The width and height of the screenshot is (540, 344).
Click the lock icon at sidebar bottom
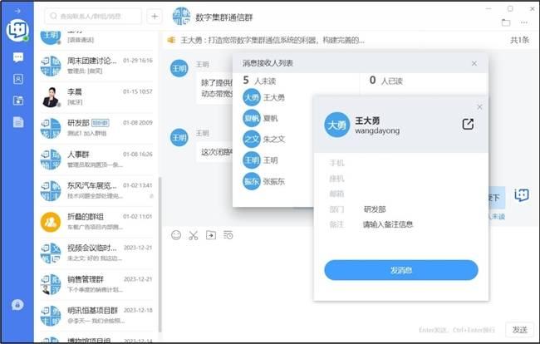[17, 305]
